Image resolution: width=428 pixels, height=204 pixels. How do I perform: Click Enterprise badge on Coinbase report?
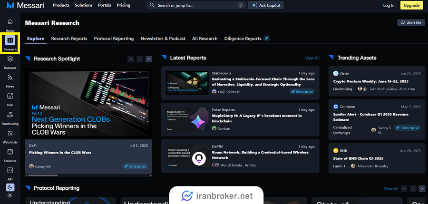pyautogui.click(x=407, y=128)
